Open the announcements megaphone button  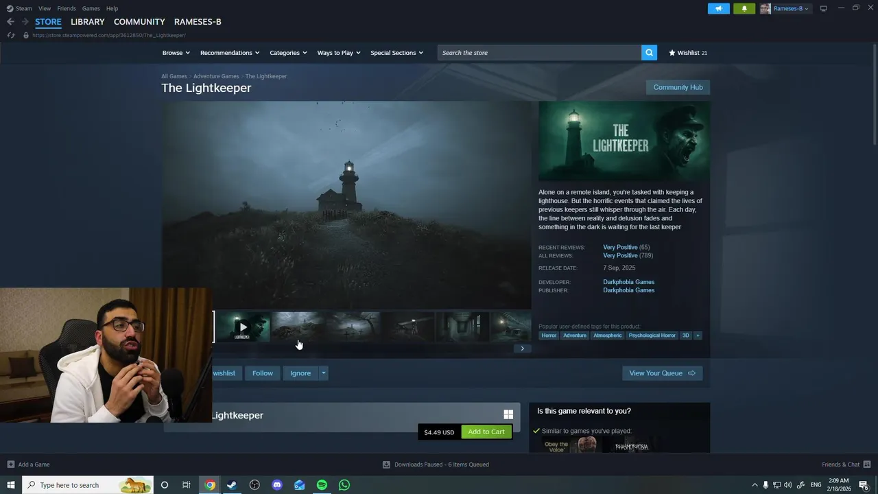click(719, 8)
